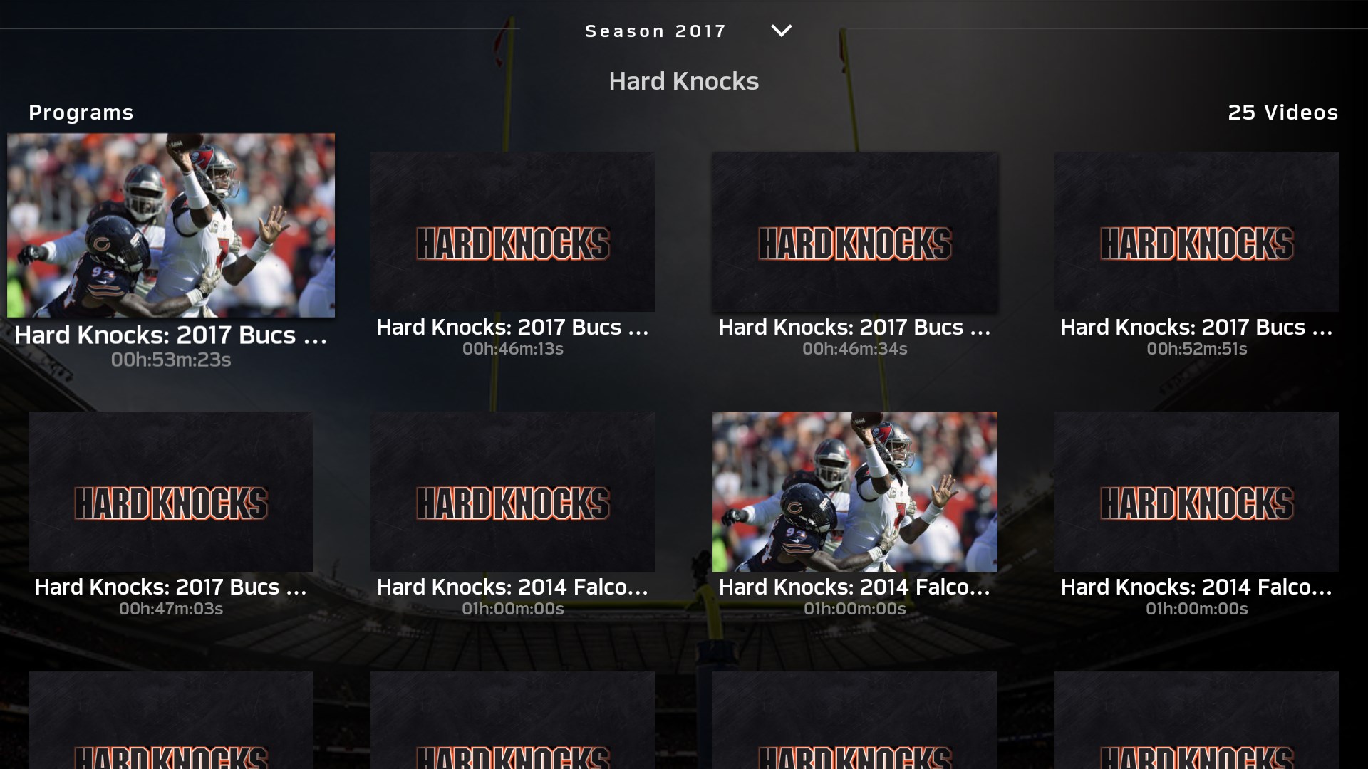1368x769 pixels.
Task: Choose the Bucs episode lasting 00h:47m:03s
Action: coord(171,491)
